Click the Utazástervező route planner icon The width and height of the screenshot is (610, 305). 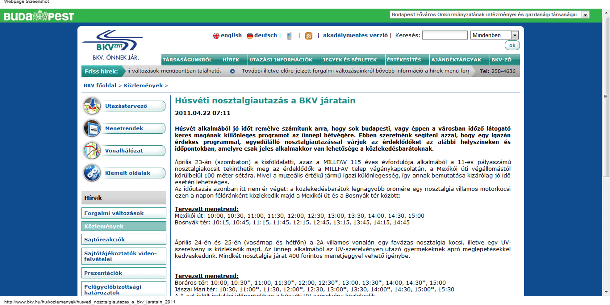92,106
